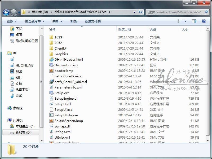The height and width of the screenshot is (159, 212).
Task: Click file list scroll down arrow
Action: (x=207, y=141)
